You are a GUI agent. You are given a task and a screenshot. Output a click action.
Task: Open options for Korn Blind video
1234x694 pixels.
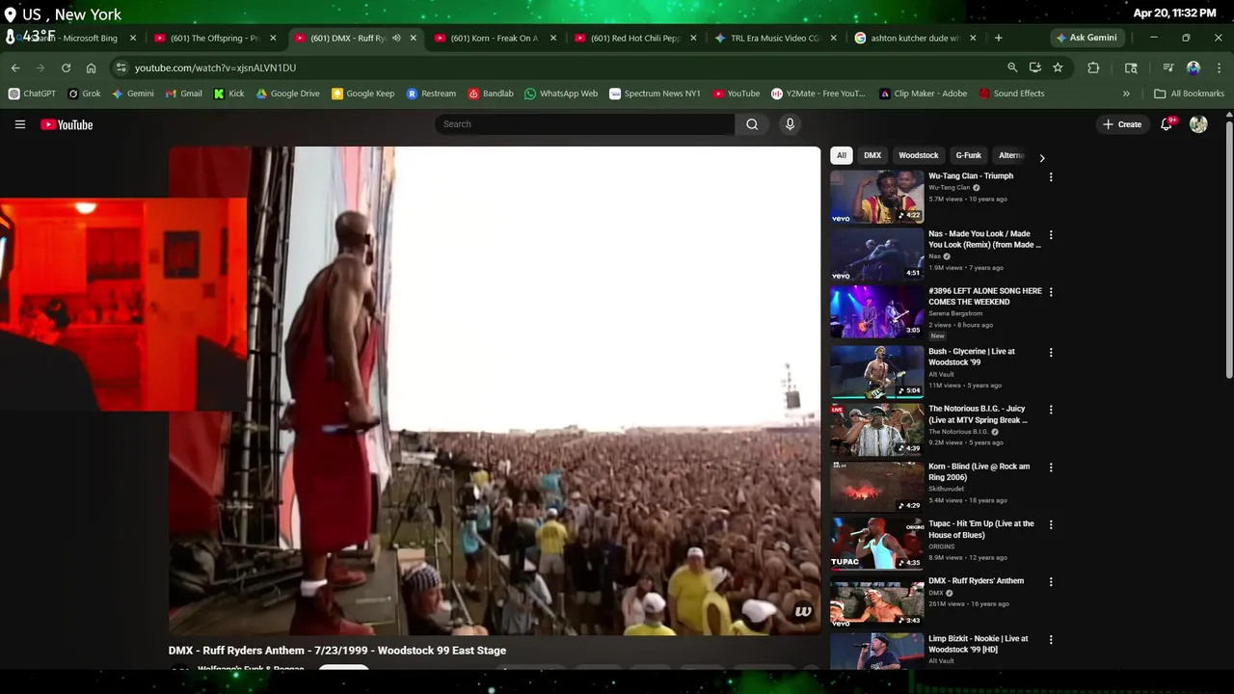pyautogui.click(x=1051, y=467)
